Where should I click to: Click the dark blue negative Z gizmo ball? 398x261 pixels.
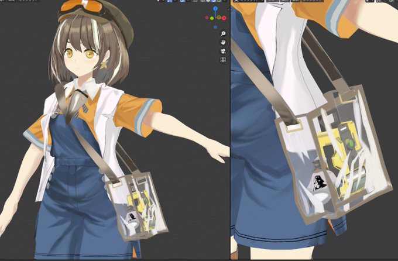pos(215,27)
